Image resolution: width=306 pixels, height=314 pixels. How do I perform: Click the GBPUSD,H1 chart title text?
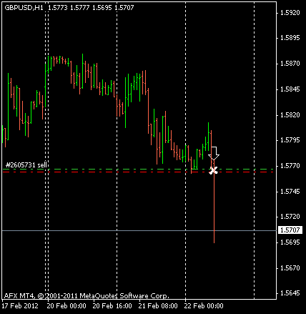pos(24,8)
